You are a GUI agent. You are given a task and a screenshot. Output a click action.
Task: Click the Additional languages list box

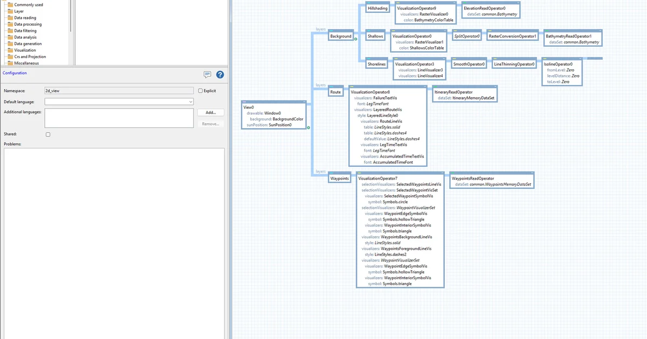[119, 118]
